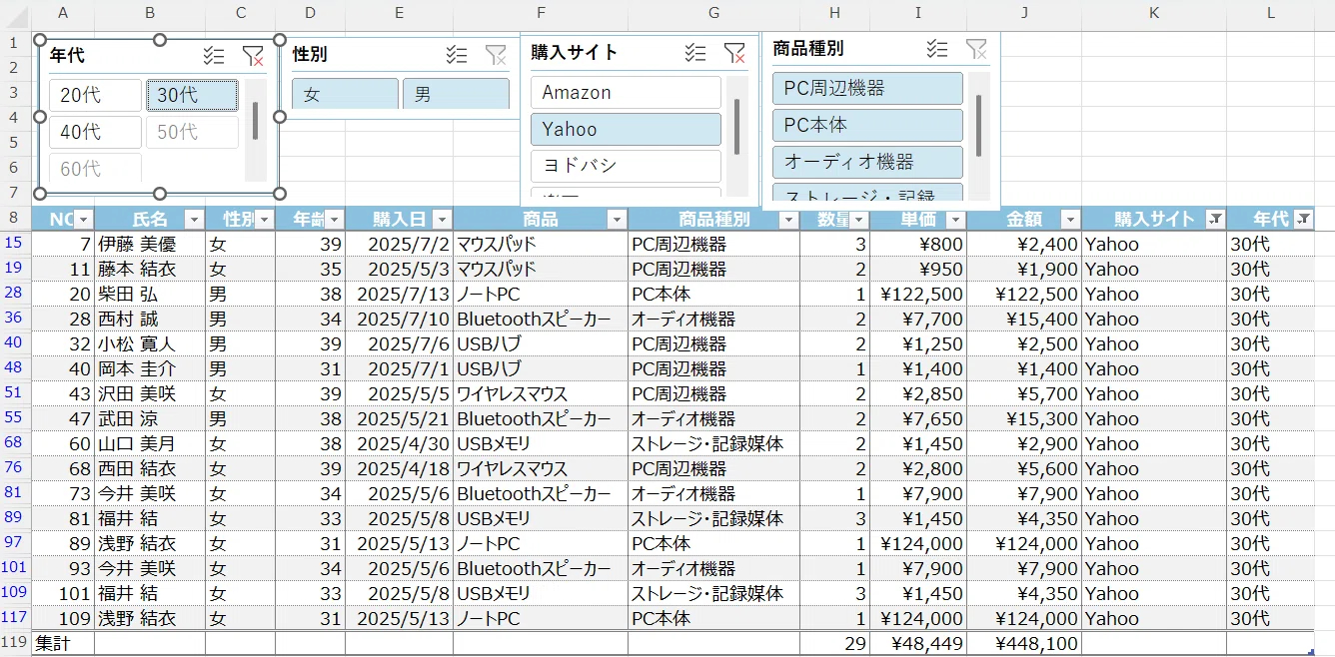Filter 性別 slicer by 女
Viewport: 1335px width, 657px height.
click(345, 94)
